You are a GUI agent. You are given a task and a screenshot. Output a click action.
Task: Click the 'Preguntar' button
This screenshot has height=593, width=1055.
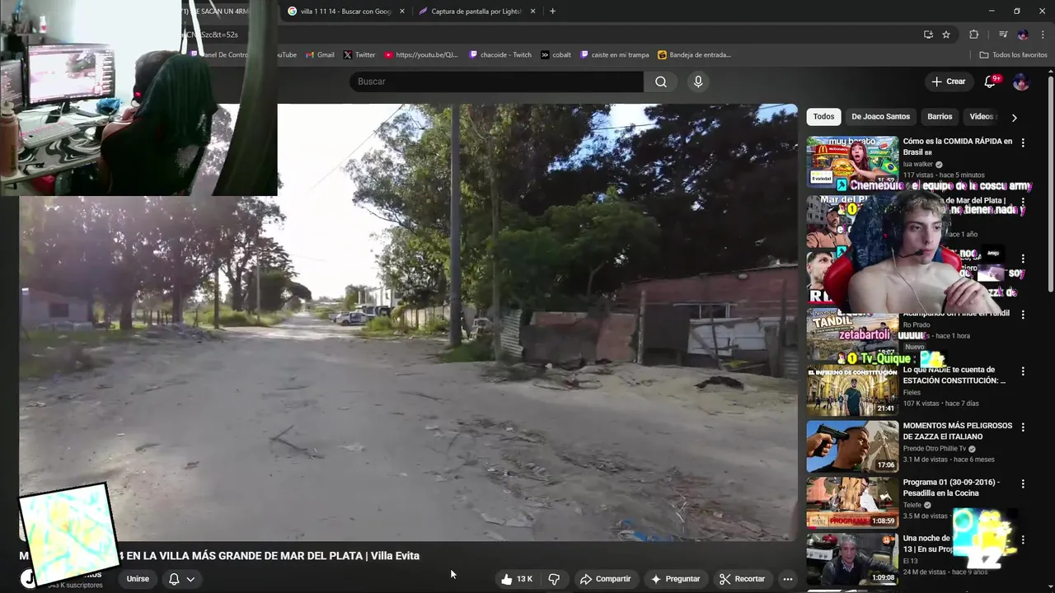click(x=675, y=579)
